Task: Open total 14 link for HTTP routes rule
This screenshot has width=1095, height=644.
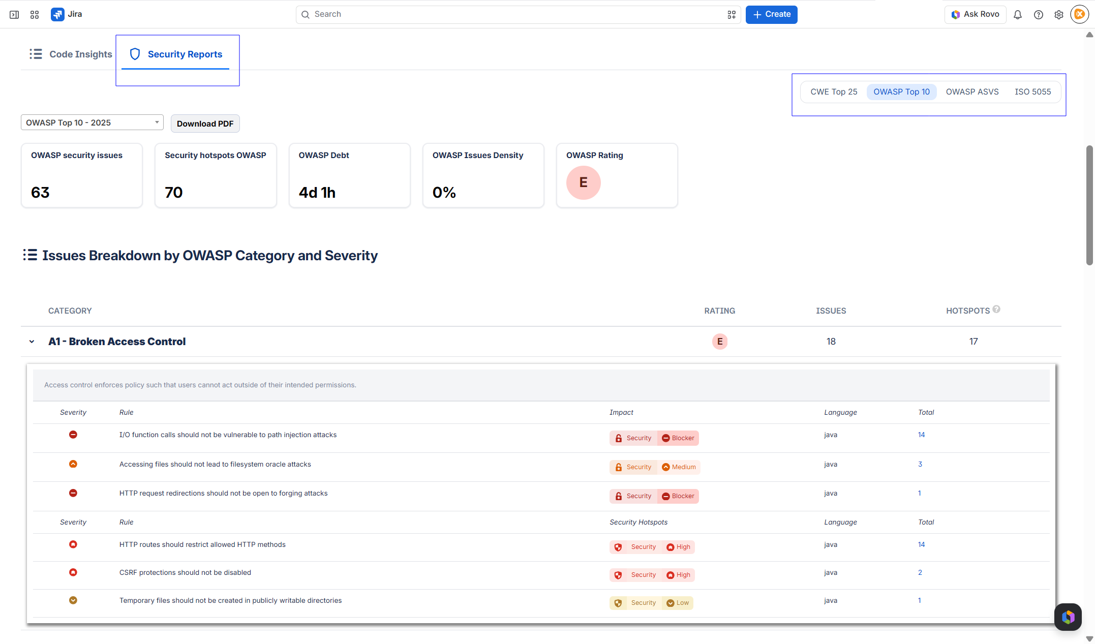Action: [921, 544]
